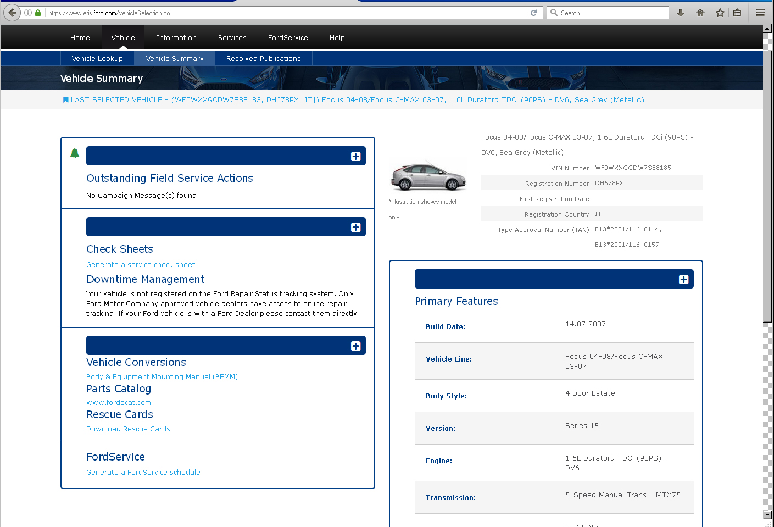Click the green notification bell icon
The image size is (774, 527).
[75, 153]
